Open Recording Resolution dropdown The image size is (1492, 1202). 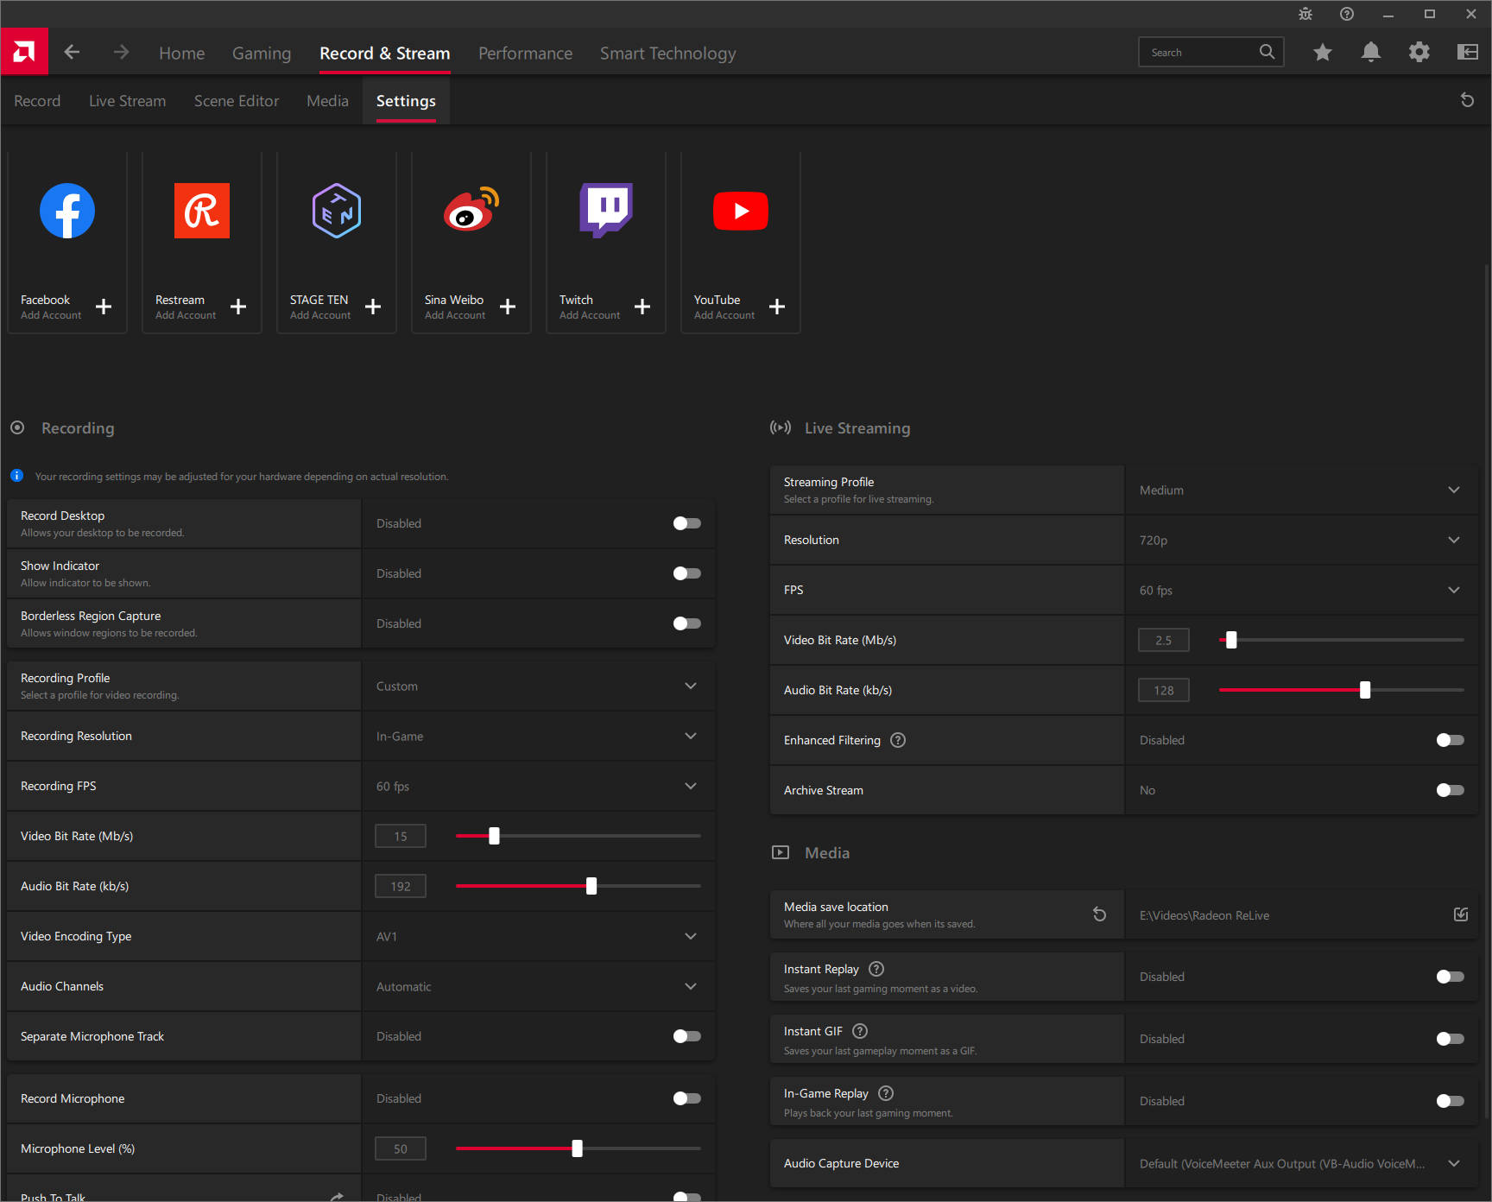coord(538,736)
